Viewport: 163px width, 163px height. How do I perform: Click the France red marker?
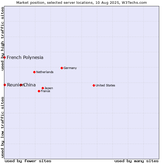(39, 91)
